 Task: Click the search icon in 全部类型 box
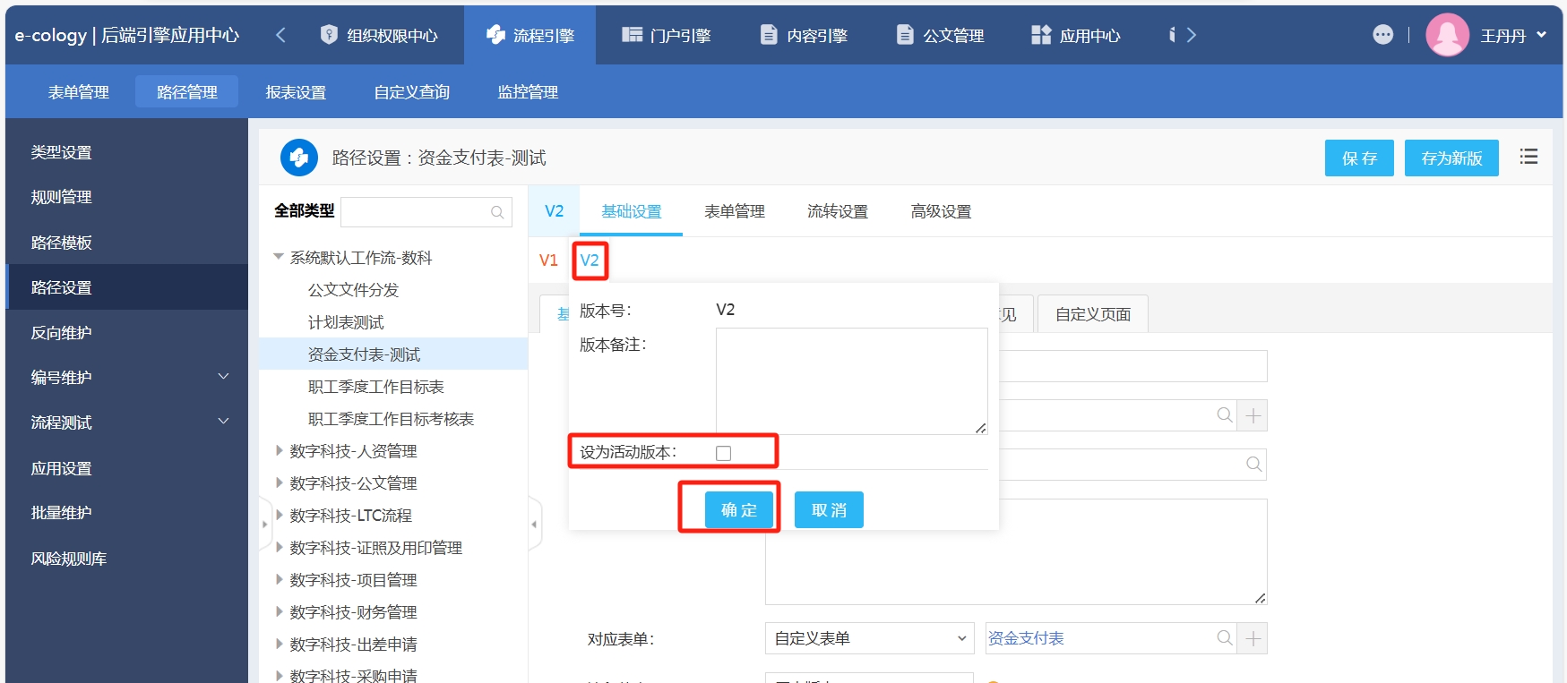[x=497, y=212]
